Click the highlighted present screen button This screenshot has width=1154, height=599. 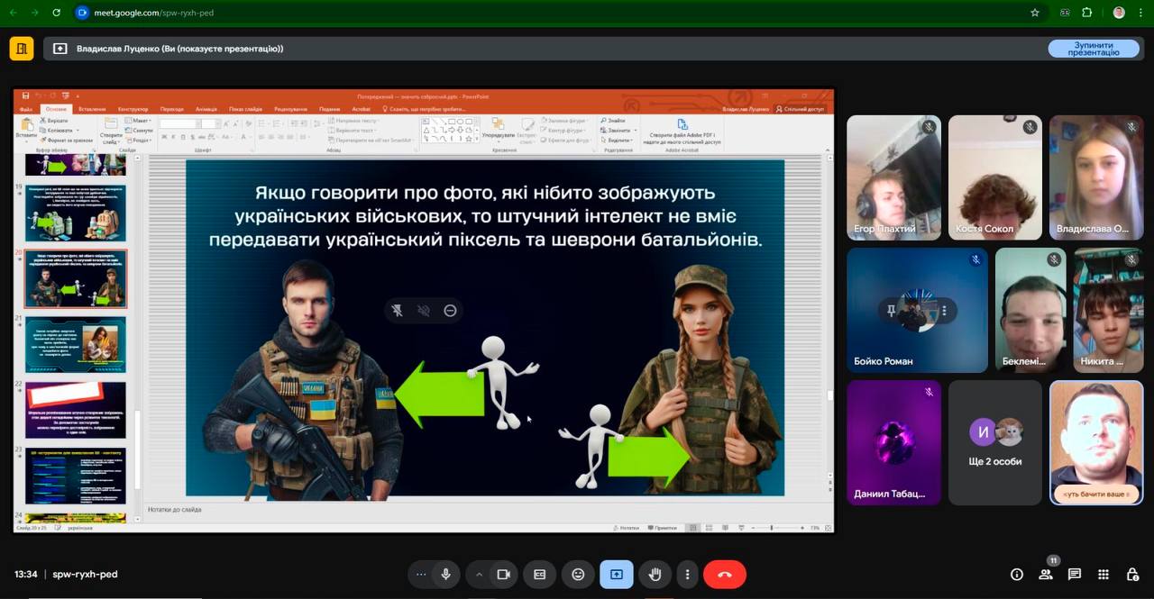click(617, 574)
